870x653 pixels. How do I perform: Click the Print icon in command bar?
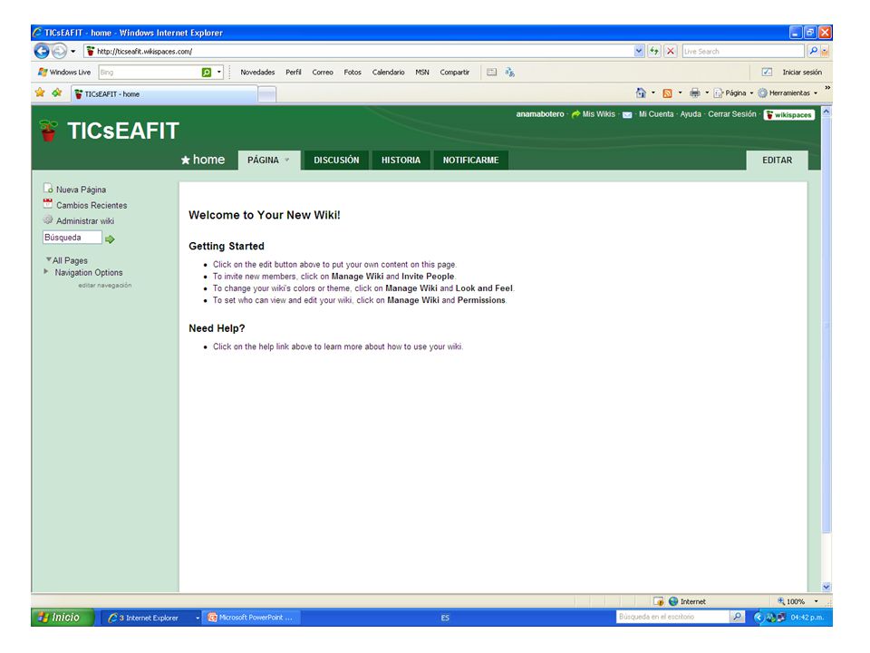pos(694,93)
